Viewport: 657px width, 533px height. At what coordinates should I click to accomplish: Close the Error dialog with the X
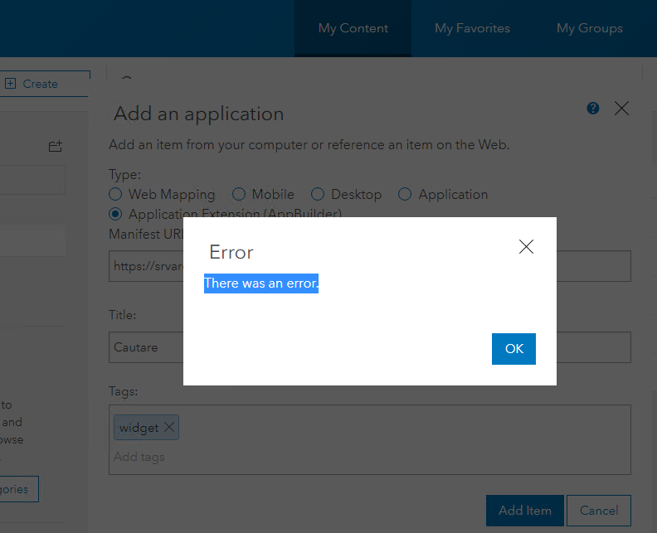pyautogui.click(x=526, y=246)
